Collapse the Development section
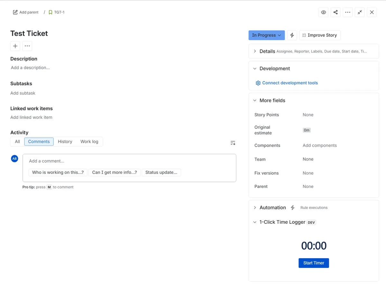This screenshot has width=386, height=284. coord(255,69)
